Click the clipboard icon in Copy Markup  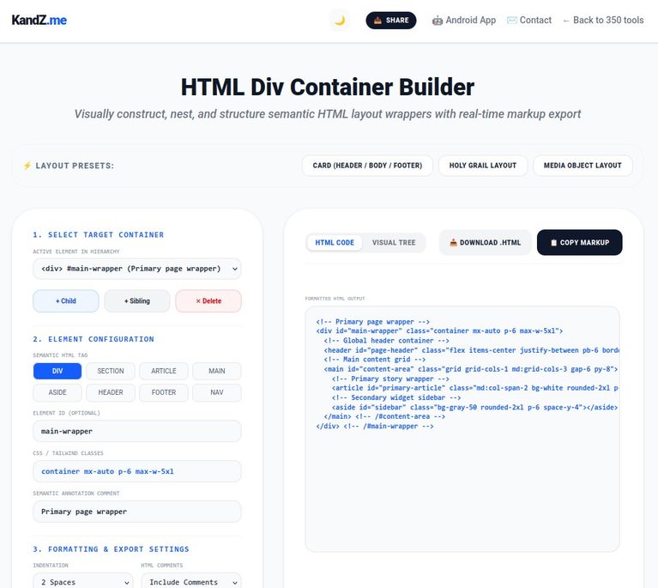pyautogui.click(x=553, y=243)
